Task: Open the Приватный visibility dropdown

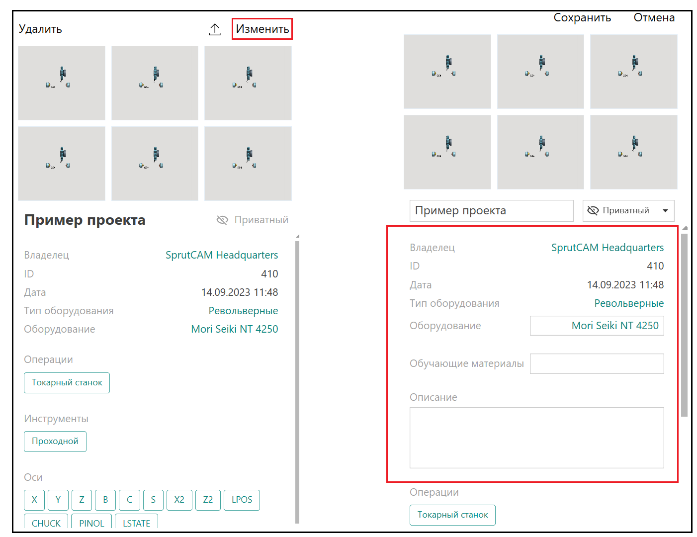Action: click(628, 211)
